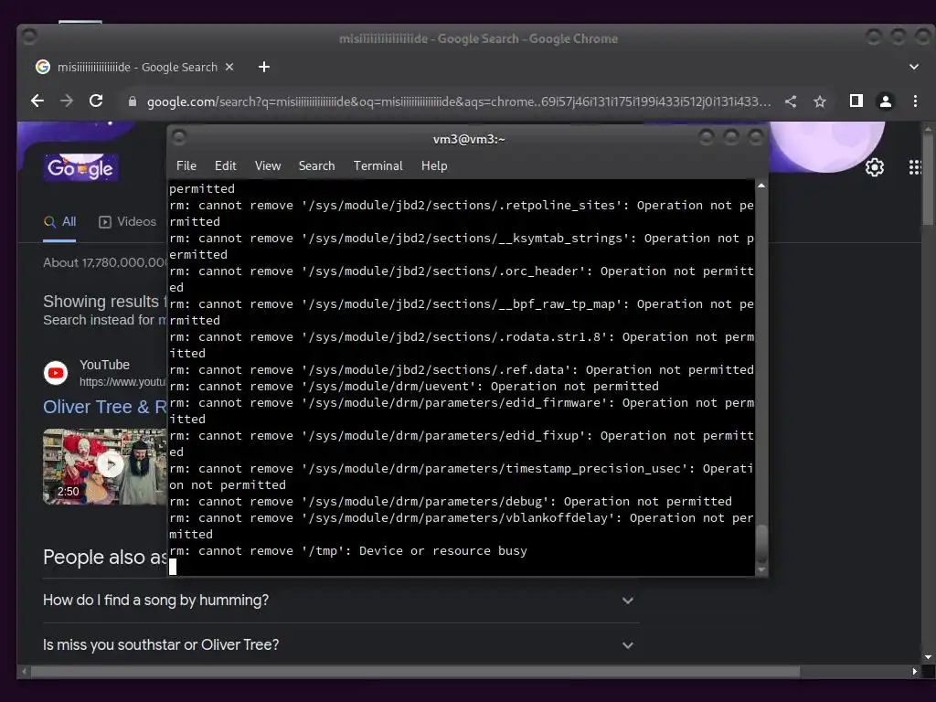This screenshot has width=936, height=702.
Task: Open the Google apps grid
Action: (916, 167)
